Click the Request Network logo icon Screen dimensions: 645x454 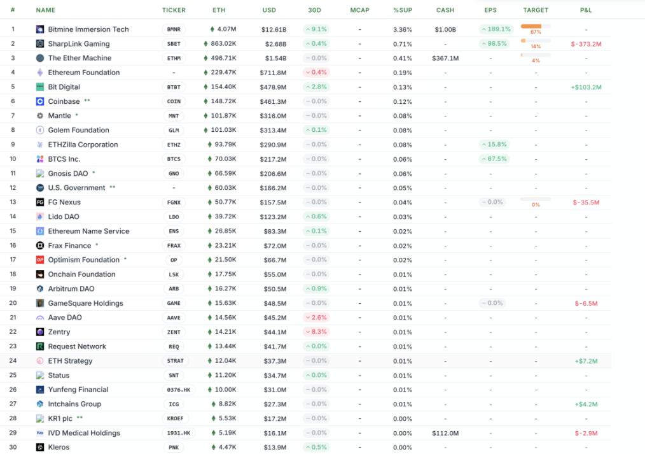point(40,346)
